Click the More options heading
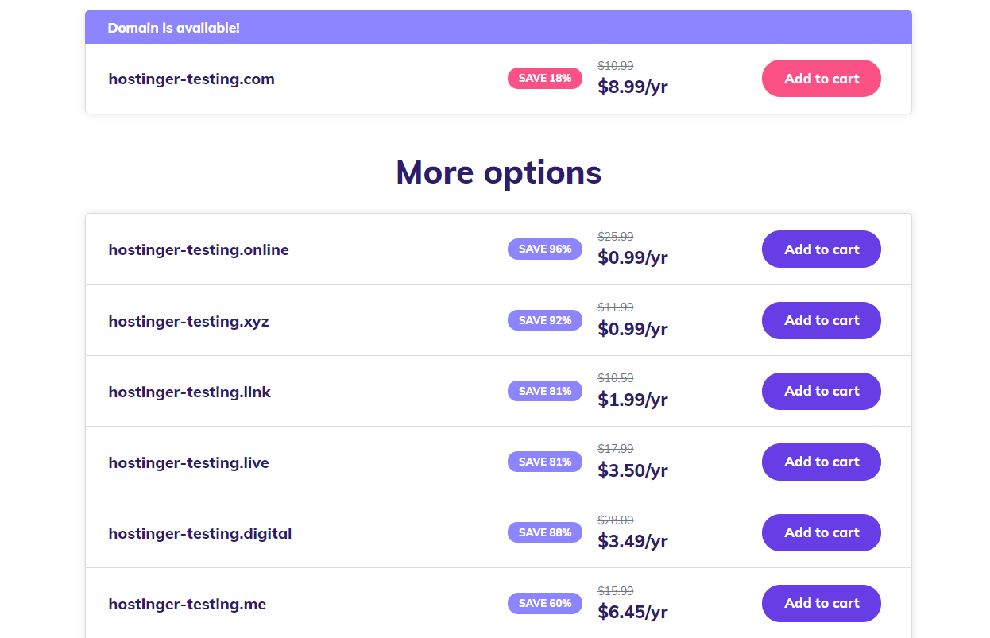 click(498, 172)
